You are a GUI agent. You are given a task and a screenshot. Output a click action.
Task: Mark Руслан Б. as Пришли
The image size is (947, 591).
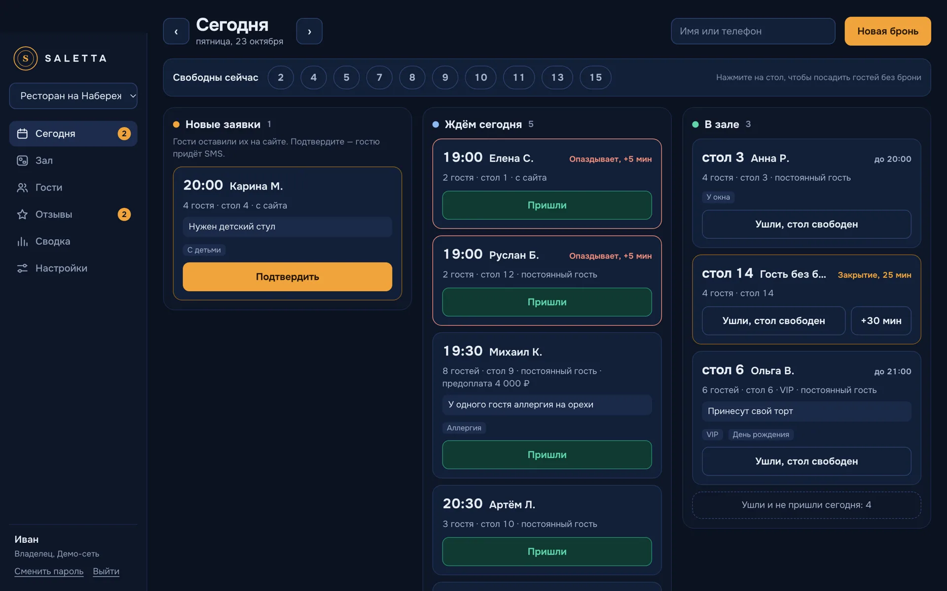coord(547,302)
